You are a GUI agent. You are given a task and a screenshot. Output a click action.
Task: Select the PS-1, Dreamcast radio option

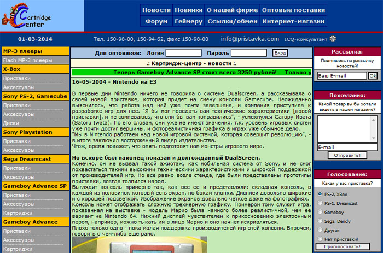tap(320, 203)
